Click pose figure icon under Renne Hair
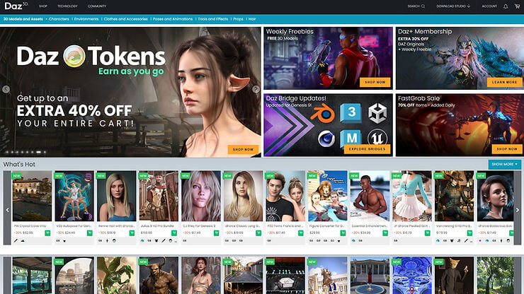Image resolution: width=524 pixels, height=294 pixels. click(107, 240)
